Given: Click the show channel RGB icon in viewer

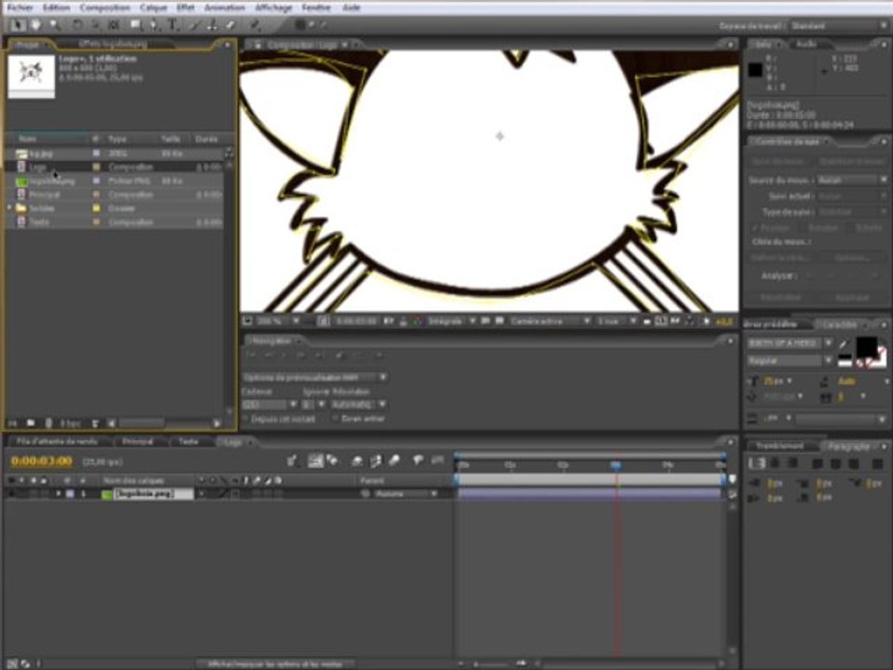Looking at the screenshot, I should click(x=418, y=322).
